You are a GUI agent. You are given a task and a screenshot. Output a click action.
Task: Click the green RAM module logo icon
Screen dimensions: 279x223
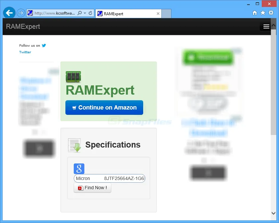click(x=73, y=77)
